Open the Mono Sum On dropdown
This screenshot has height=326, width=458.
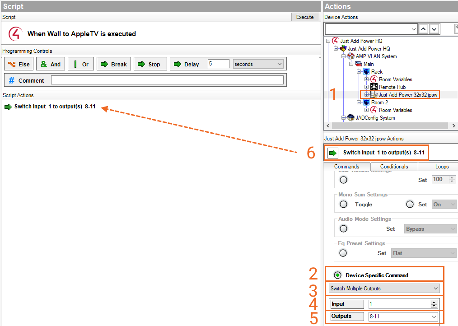point(444,205)
